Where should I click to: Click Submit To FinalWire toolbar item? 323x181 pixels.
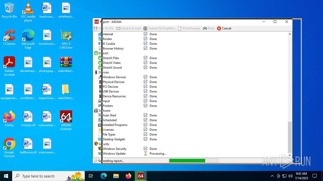click(159, 28)
